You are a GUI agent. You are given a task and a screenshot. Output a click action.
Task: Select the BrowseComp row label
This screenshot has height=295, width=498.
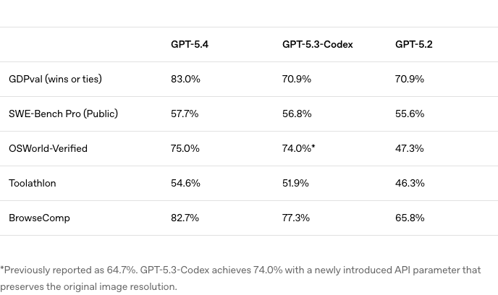point(39,218)
